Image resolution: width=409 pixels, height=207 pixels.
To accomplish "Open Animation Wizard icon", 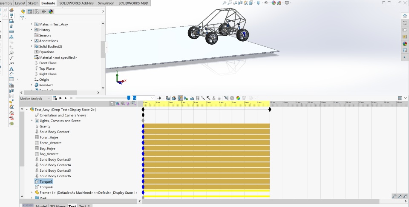I will 174,98.
